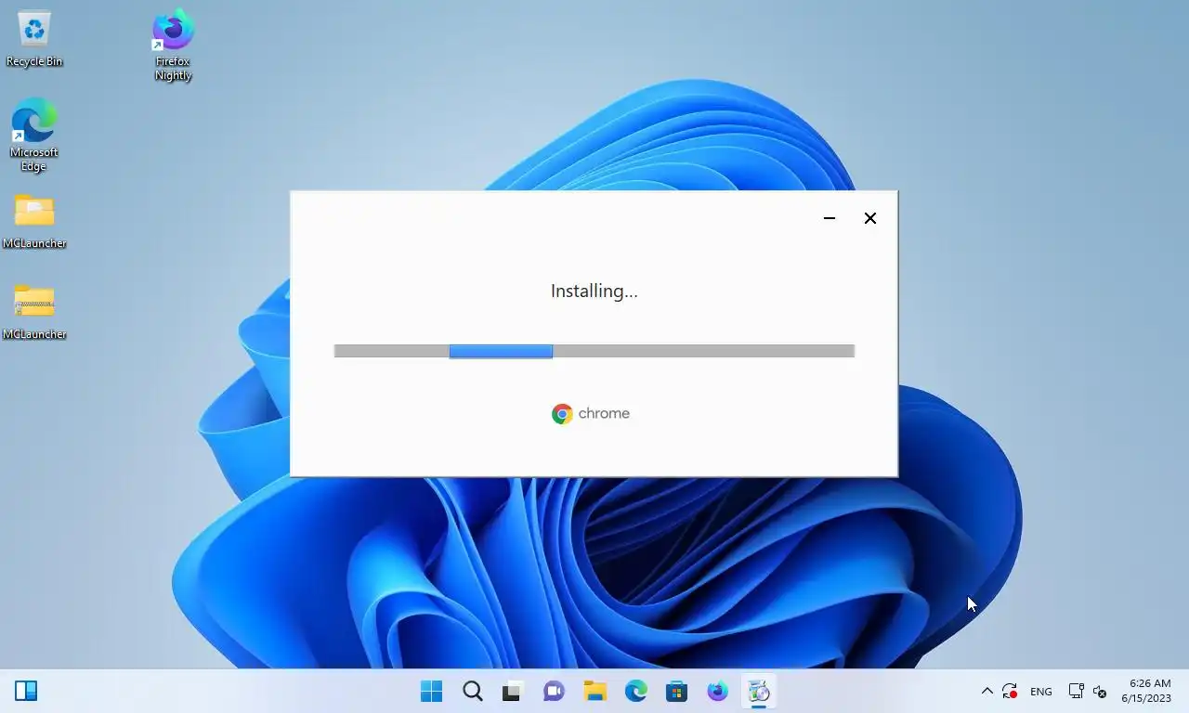Minimize the Chrome installer window
The width and height of the screenshot is (1189, 713).
pos(830,218)
